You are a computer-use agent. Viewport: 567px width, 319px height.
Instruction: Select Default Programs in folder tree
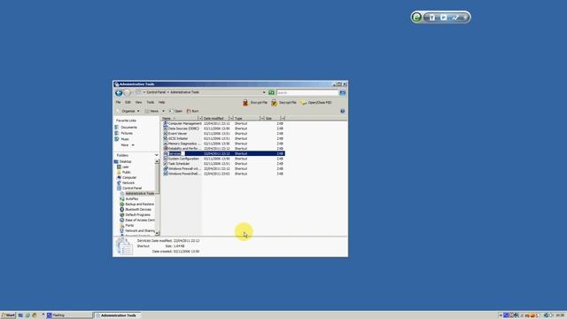pyautogui.click(x=135, y=214)
